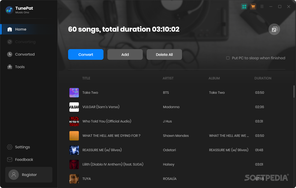Select the title VULGAR (Sam's Verse)
The height and width of the screenshot is (188, 296).
click(x=101, y=107)
